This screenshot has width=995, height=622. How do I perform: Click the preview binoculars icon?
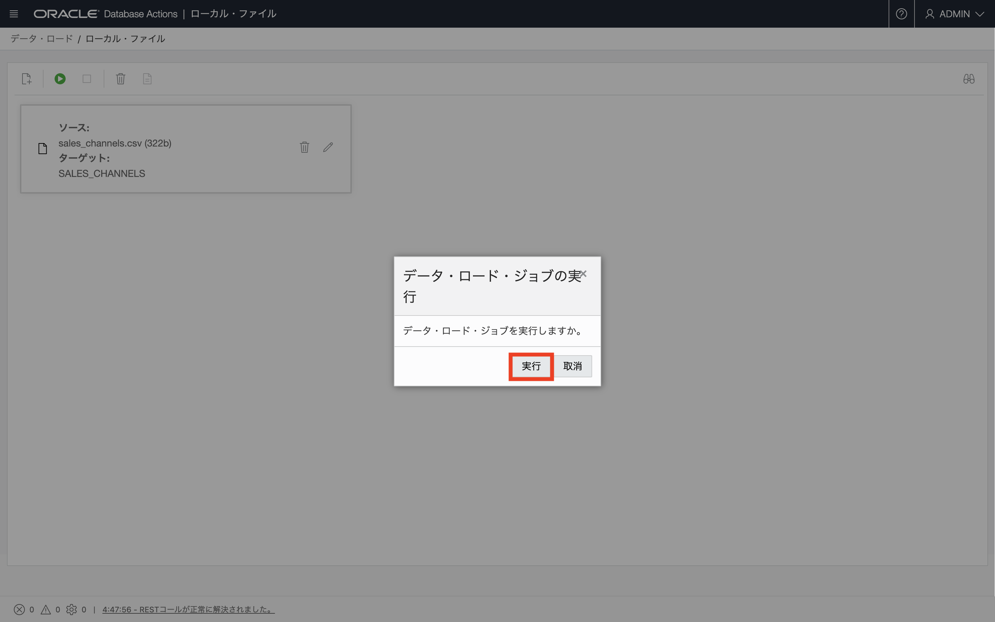click(969, 78)
